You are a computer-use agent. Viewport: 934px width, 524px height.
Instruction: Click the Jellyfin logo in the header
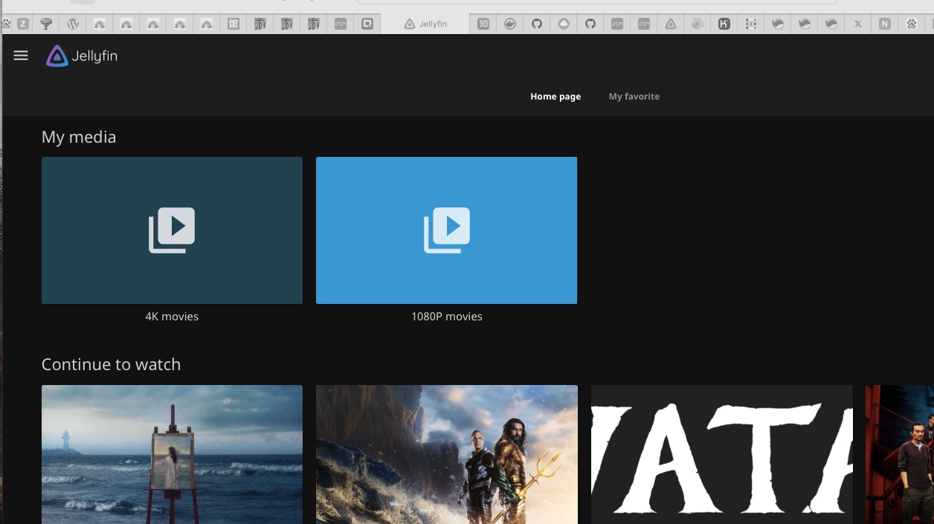click(x=82, y=56)
